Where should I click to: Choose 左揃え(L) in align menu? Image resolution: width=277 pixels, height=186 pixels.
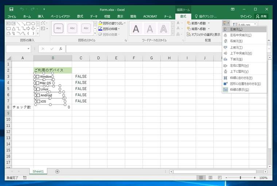pyautogui.click(x=244, y=29)
